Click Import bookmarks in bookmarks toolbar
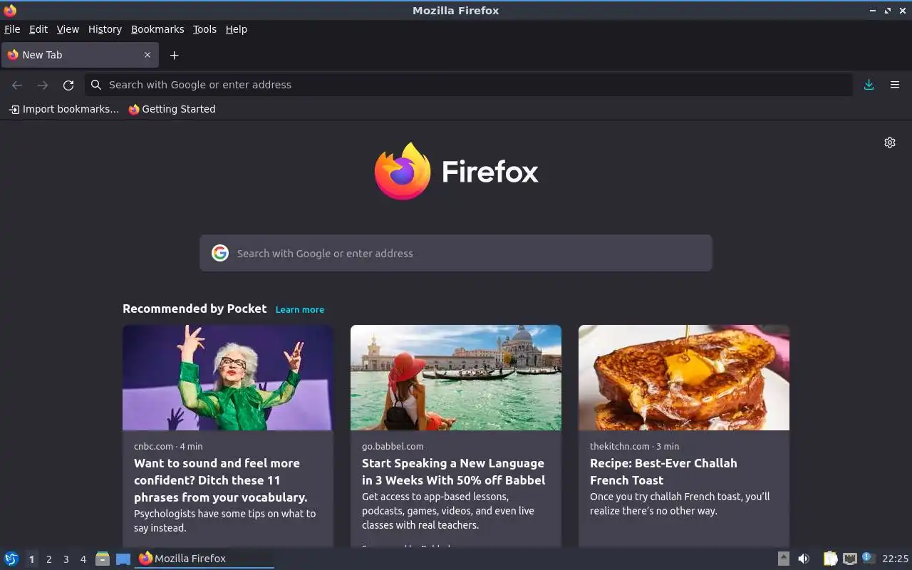Screen dimensions: 912x570 (x=64, y=109)
